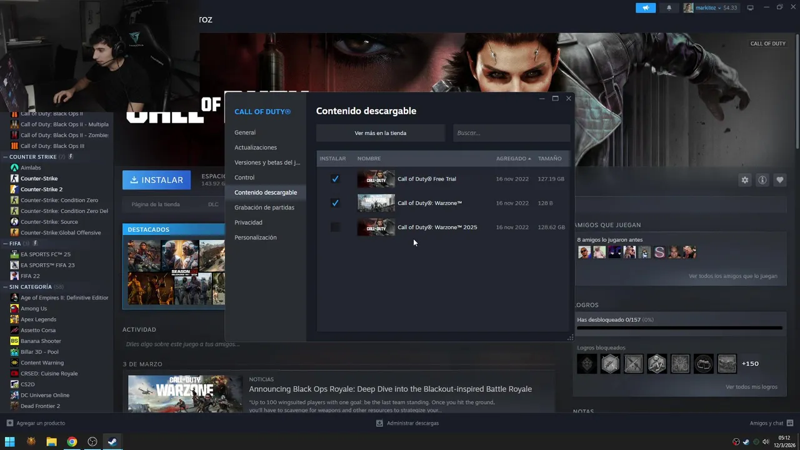Select Dead Frontier 2 in library
Screen dimensions: 800x450
click(40, 406)
